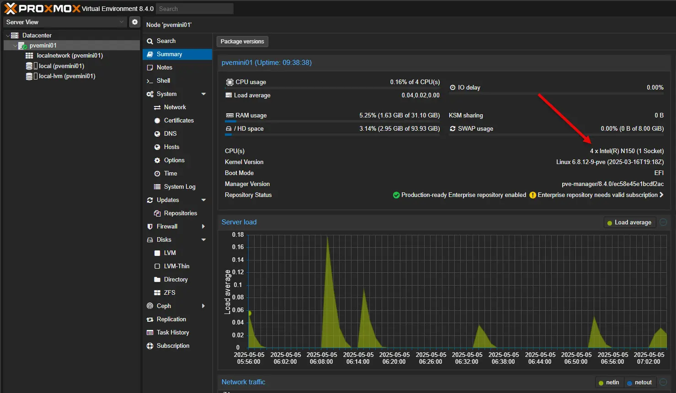Select the Summary menu item
This screenshot has height=393, width=676.
click(x=169, y=54)
